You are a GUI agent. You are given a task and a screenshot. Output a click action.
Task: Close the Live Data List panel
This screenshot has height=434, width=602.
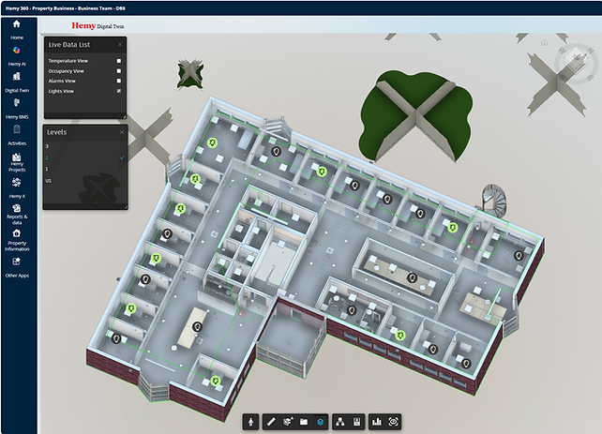120,45
